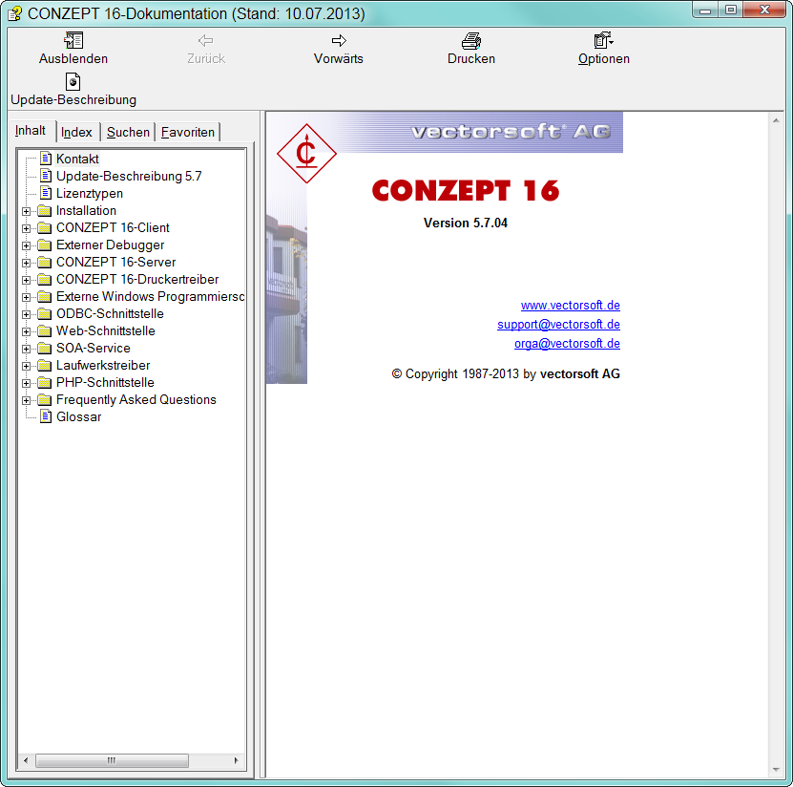Open the Favoriten tab
The width and height of the screenshot is (793, 787).
pos(188,132)
